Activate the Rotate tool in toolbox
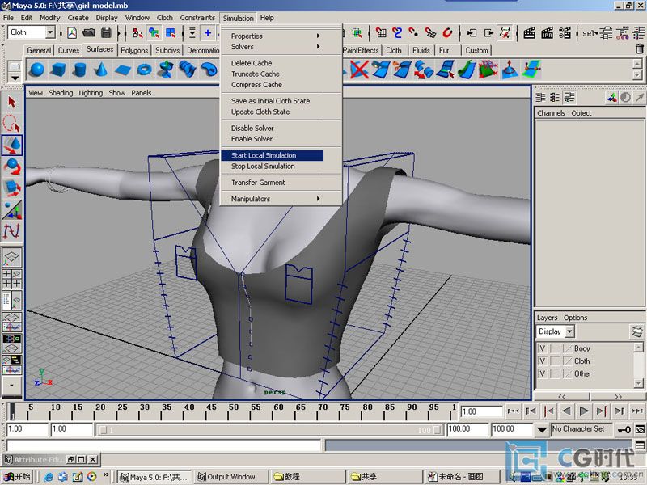 point(12,167)
